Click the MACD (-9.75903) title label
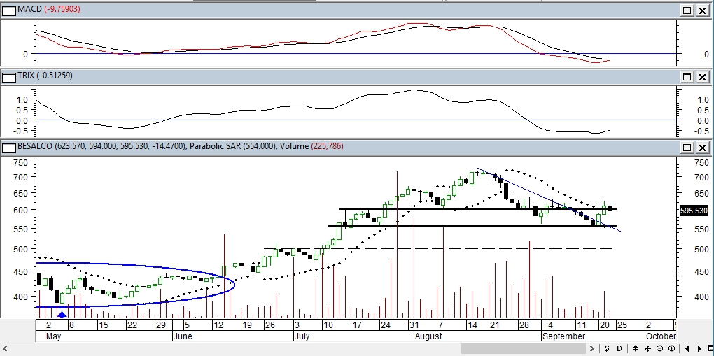The width and height of the screenshot is (714, 356). [49, 10]
